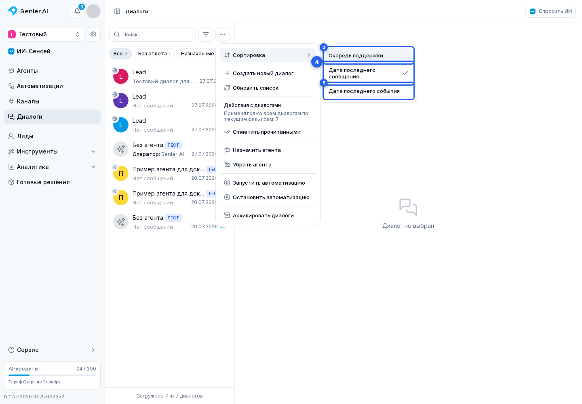
Task: Open the dialog filter icon
Action: [x=206, y=34]
